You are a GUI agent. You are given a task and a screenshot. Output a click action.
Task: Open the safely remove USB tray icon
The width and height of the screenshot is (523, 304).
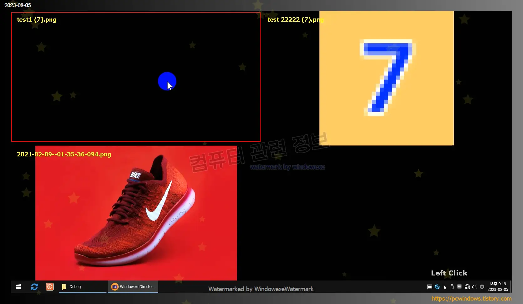pos(452,287)
